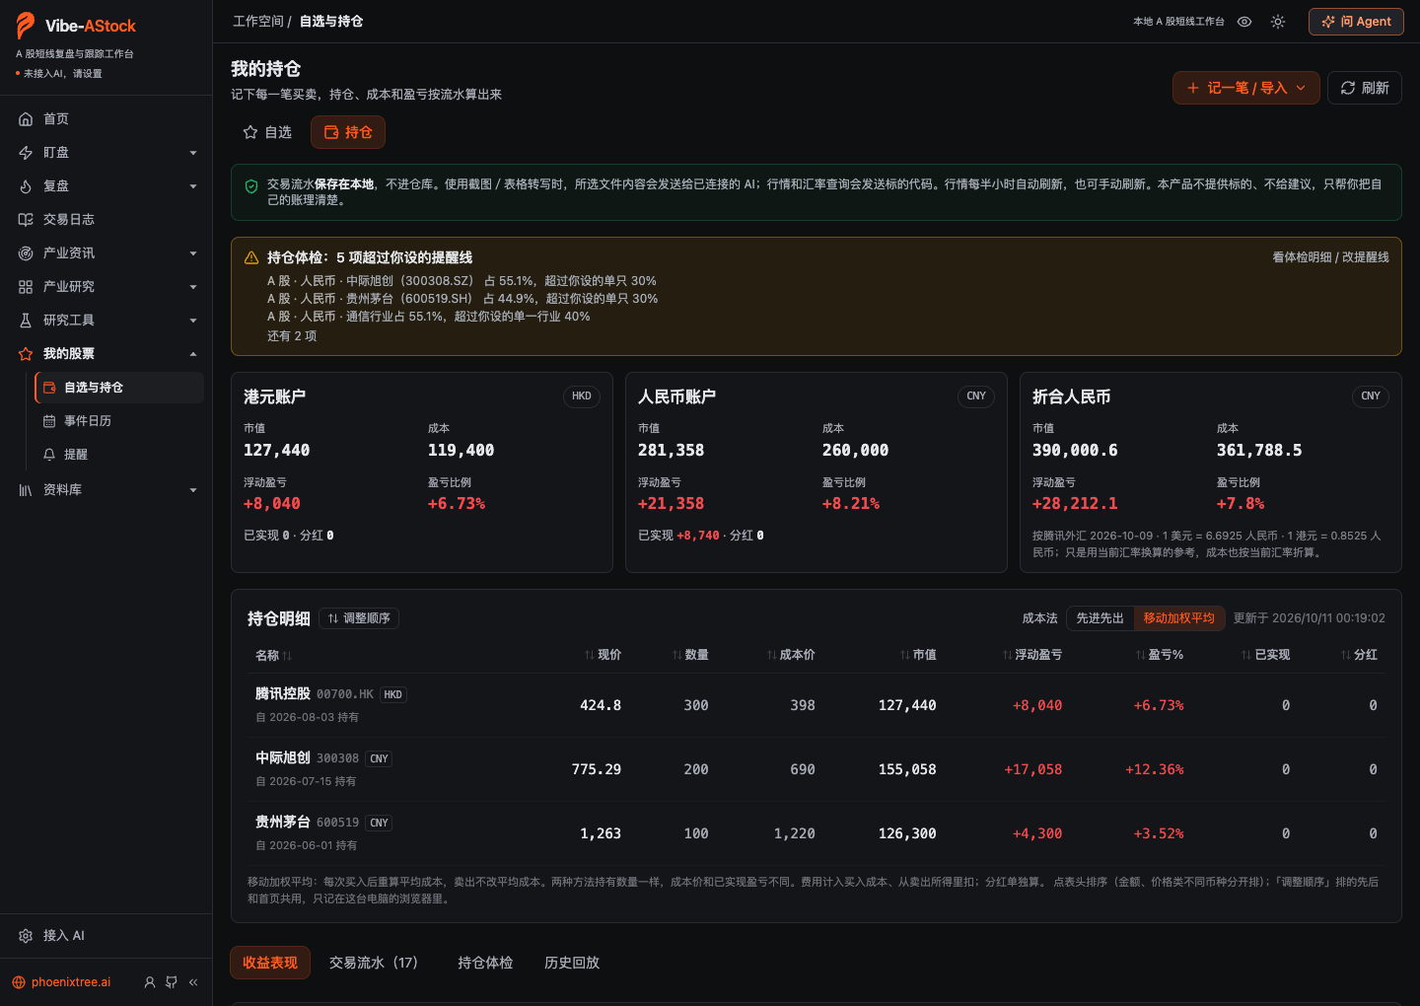The width and height of the screenshot is (1420, 1006).
Task: Open the 问 Agent button
Action: click(x=1356, y=22)
